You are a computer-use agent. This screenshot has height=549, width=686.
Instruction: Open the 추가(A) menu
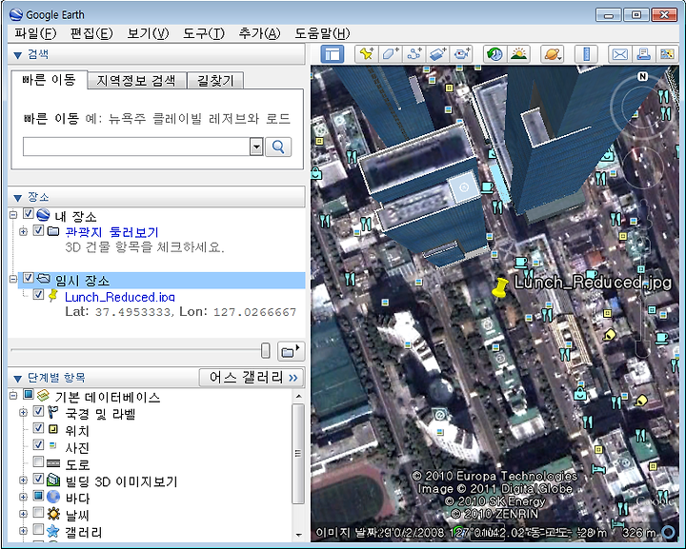260,33
